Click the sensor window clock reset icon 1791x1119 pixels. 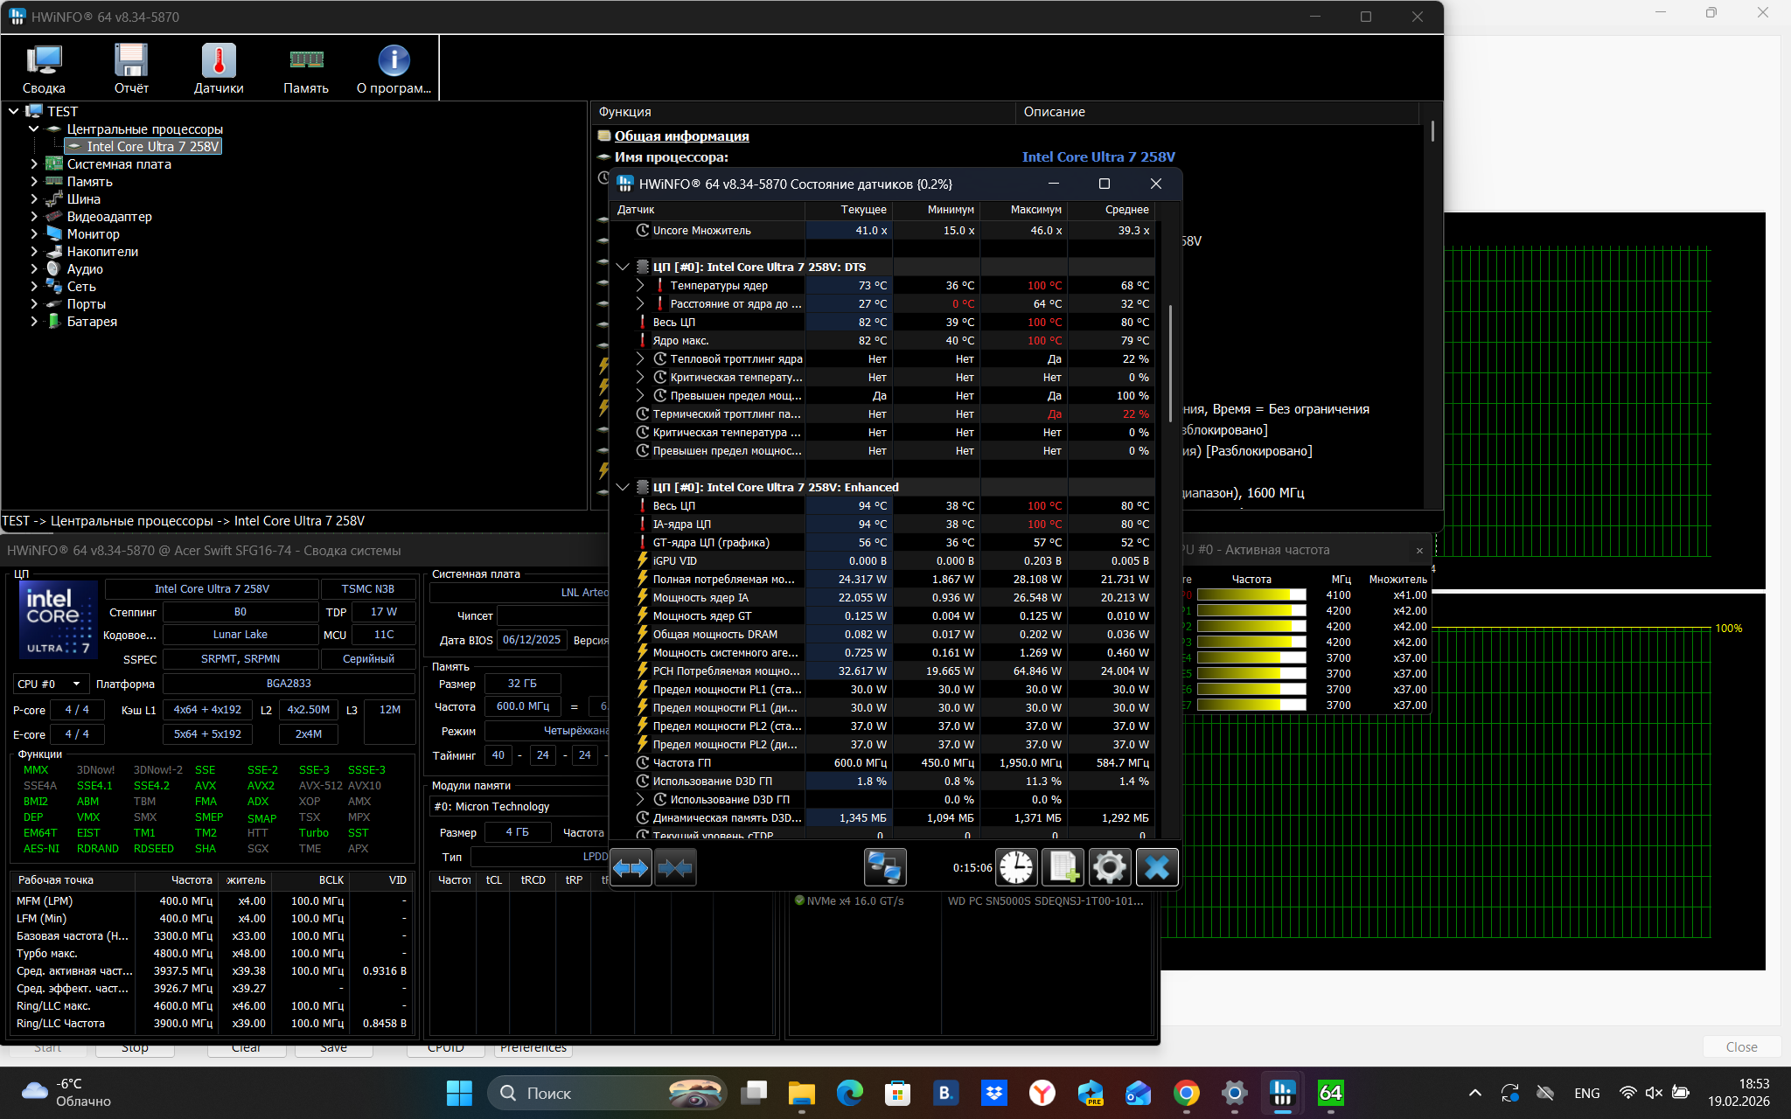coord(1016,868)
